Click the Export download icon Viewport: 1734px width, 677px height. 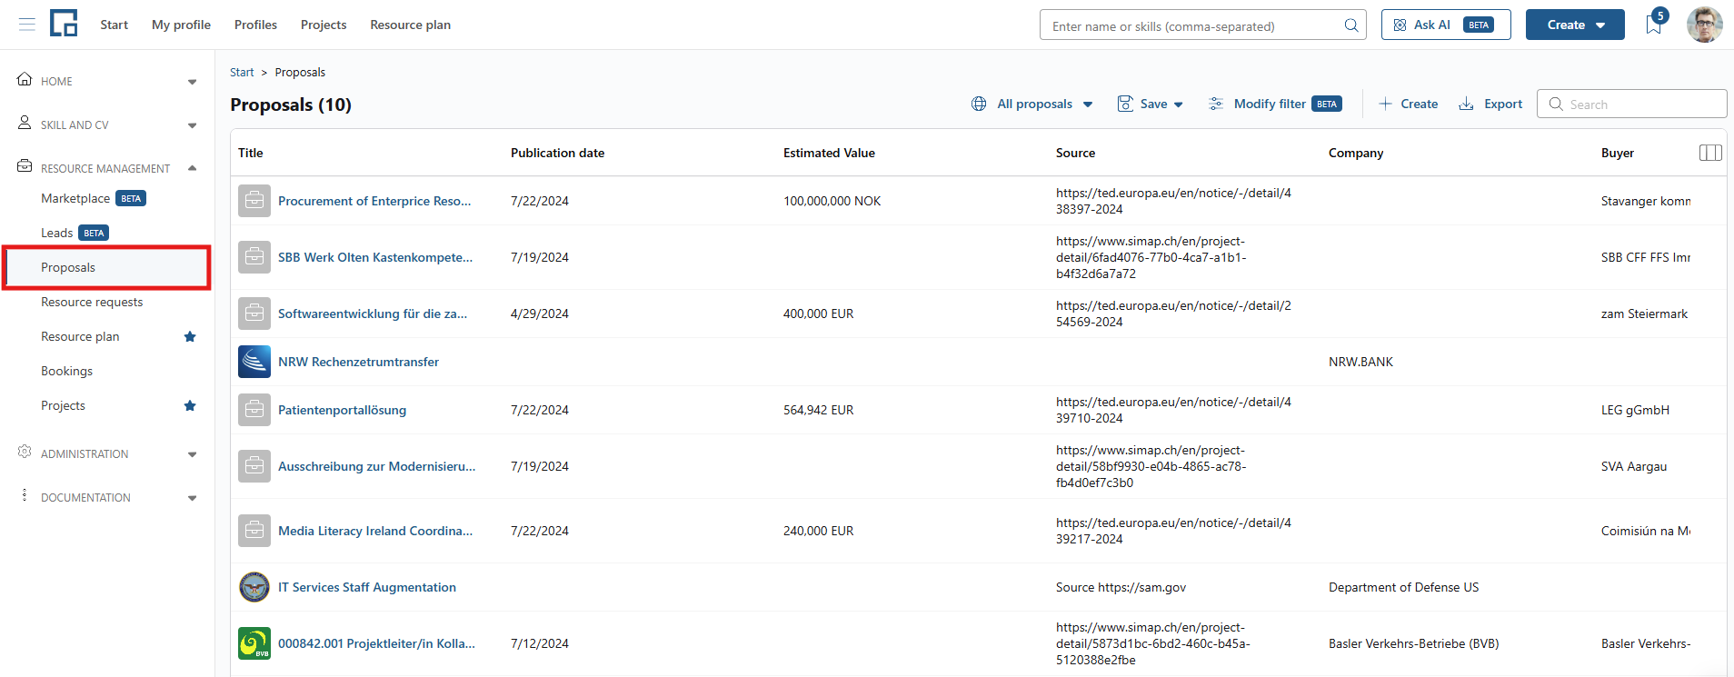click(x=1466, y=104)
